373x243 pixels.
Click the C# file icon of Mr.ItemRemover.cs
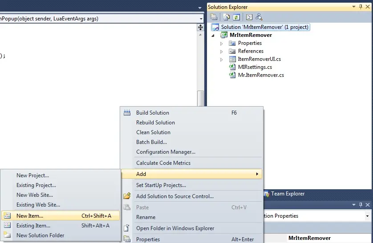pyautogui.click(x=232, y=75)
